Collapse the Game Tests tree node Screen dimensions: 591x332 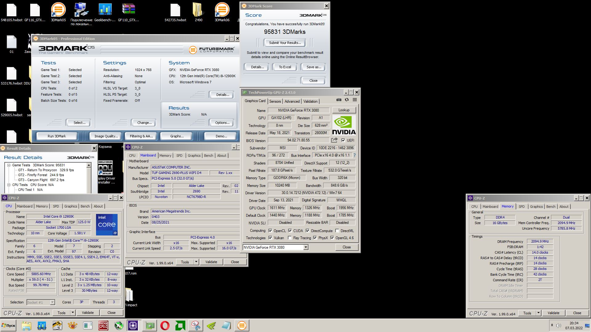click(x=9, y=165)
